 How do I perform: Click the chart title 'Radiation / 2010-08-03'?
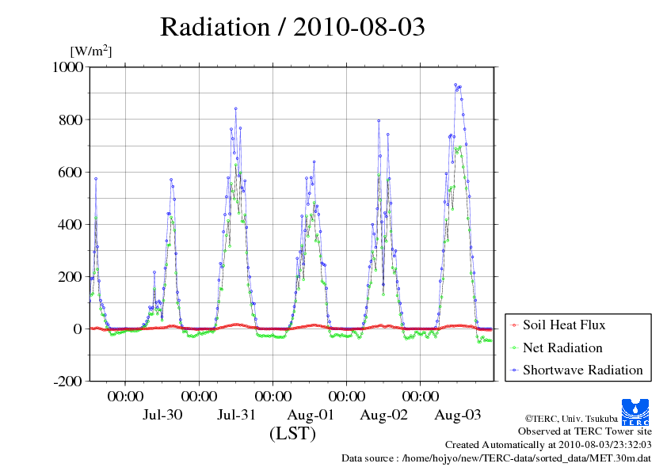click(292, 27)
